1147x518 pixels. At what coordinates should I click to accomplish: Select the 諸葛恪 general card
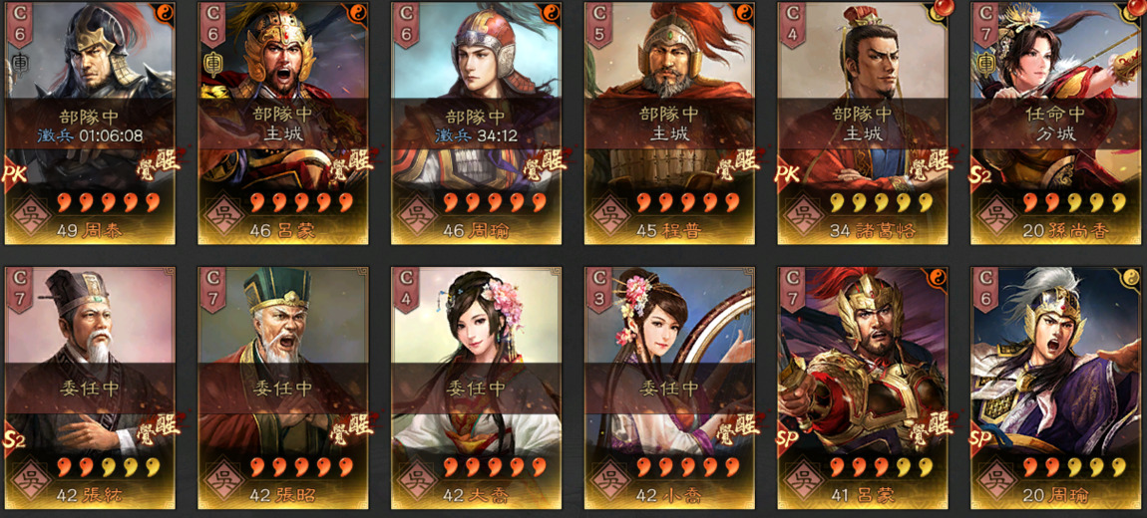click(863, 123)
